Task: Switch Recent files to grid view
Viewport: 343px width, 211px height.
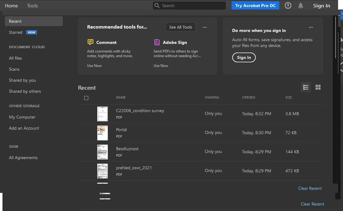Action: 318,87
